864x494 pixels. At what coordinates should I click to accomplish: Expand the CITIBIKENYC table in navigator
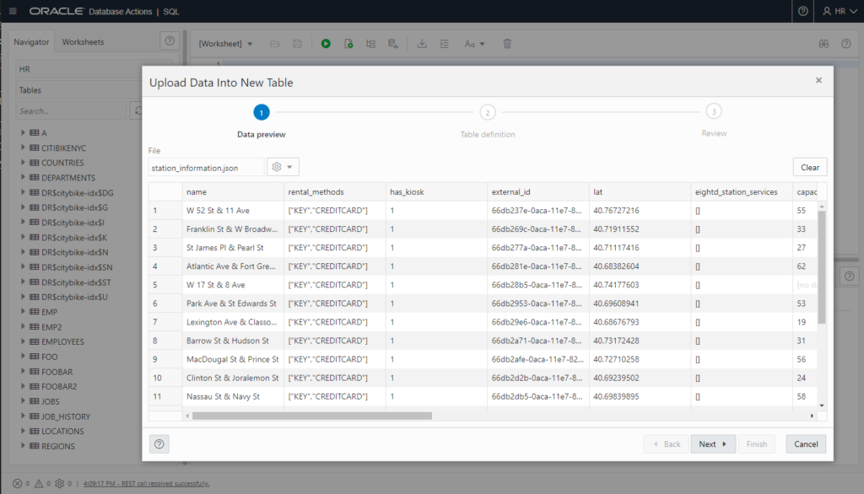tap(24, 148)
